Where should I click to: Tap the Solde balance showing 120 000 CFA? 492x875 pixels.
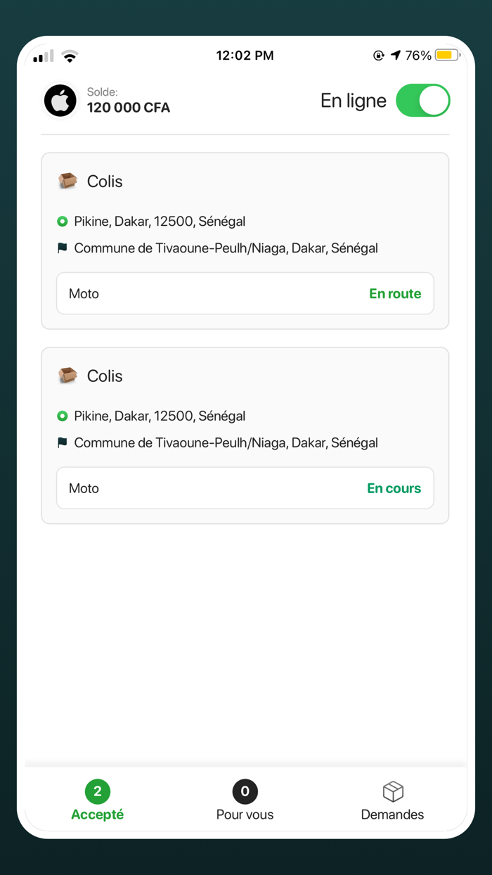pos(129,108)
